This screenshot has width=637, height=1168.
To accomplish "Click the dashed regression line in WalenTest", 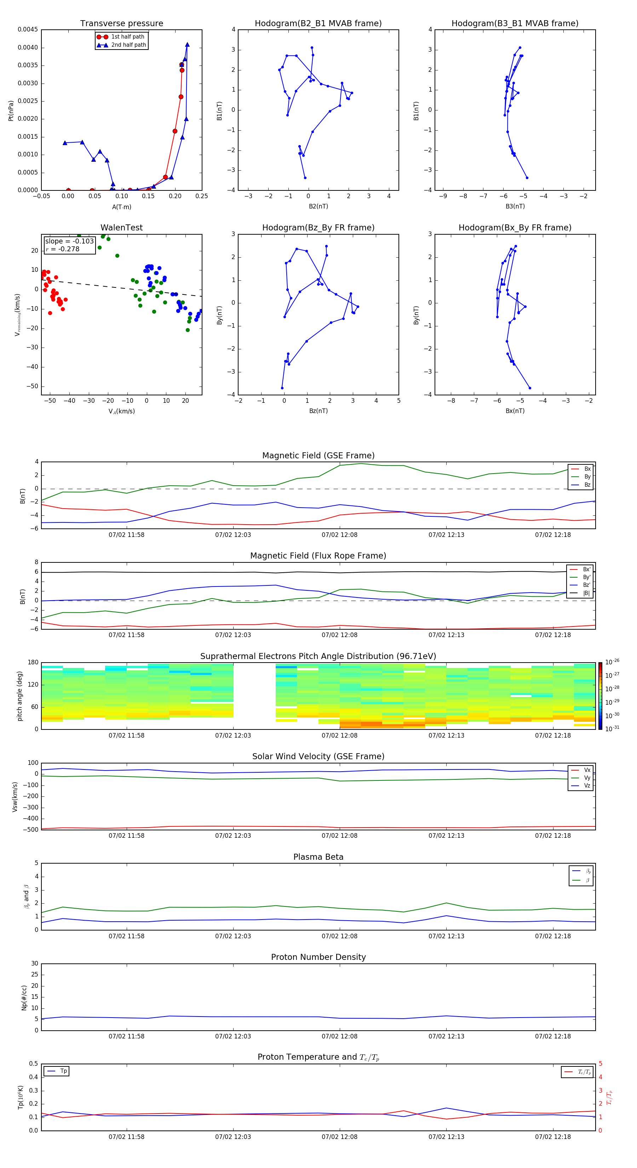I will (x=121, y=288).
